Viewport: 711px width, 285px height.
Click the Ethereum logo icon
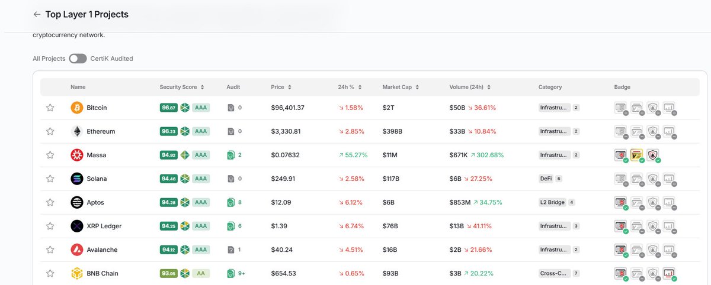[x=76, y=131]
